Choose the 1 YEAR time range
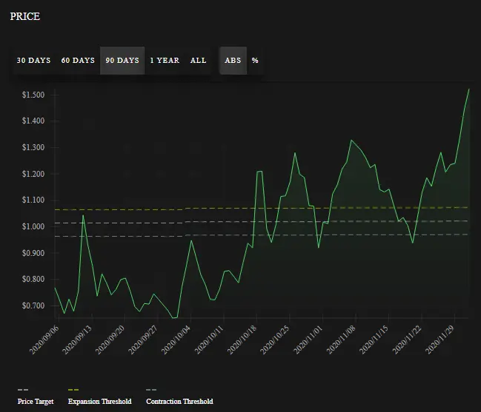This screenshot has width=481, height=412. [165, 61]
